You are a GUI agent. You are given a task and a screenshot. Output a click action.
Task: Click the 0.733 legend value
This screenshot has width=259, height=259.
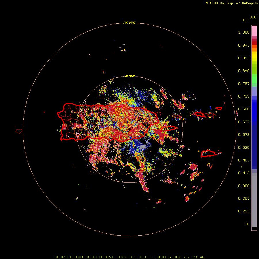tap(244, 96)
